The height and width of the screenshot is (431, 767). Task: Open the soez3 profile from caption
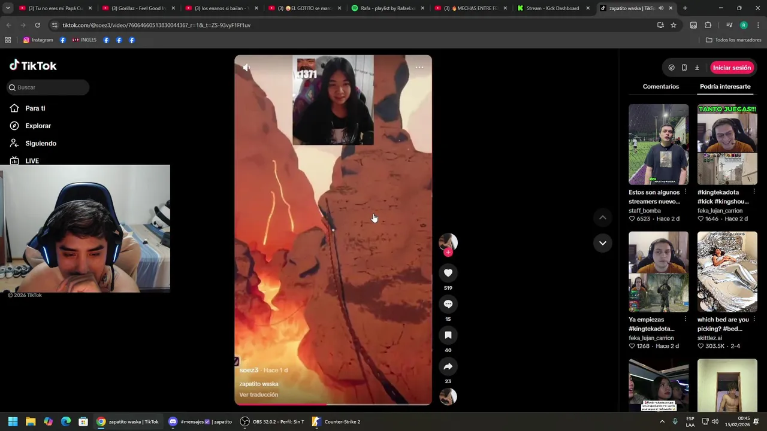click(x=249, y=371)
